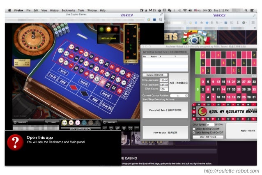
Task: Click the volume speaker icon
Action: (x=190, y=10)
